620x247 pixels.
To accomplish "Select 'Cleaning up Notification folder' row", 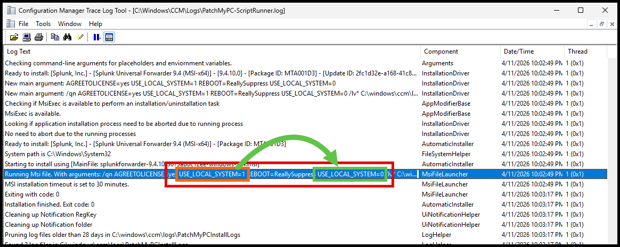I will coord(306,225).
